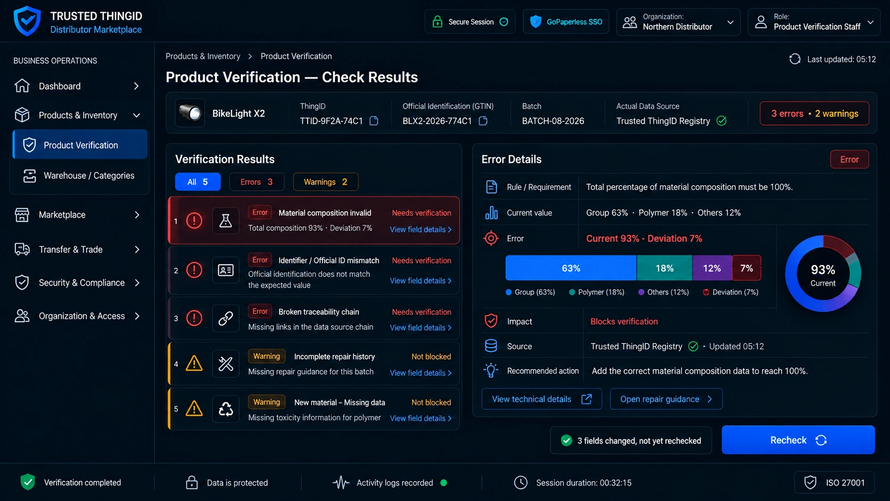Click the Transfer & Trade truck icon
Viewport: 890px width, 501px height.
22,249
